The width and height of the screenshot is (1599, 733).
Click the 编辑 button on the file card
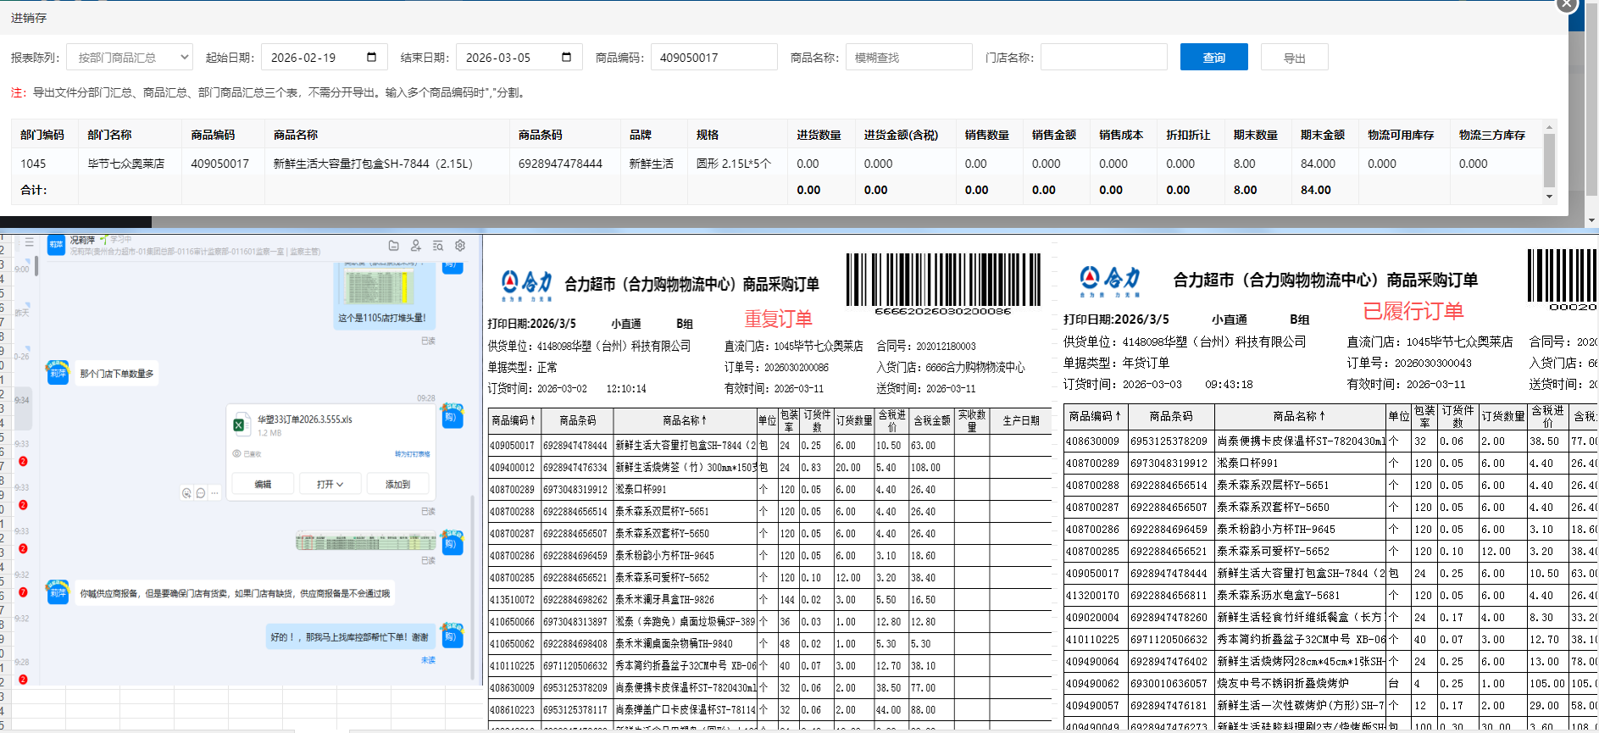(263, 485)
